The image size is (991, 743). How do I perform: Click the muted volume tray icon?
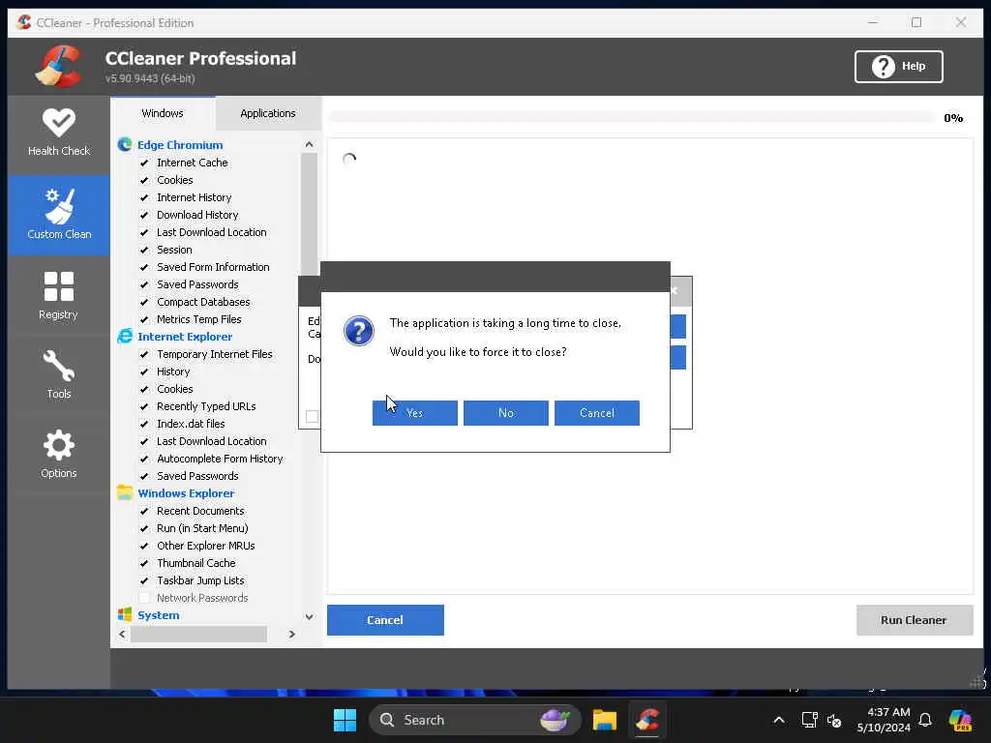(x=834, y=720)
